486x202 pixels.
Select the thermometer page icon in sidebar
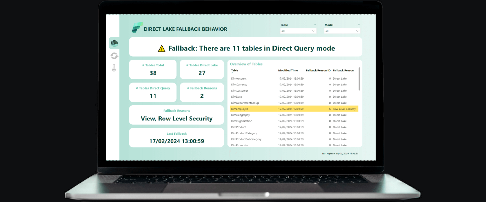click(x=114, y=67)
